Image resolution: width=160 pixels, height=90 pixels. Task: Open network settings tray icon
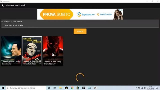coord(142,88)
